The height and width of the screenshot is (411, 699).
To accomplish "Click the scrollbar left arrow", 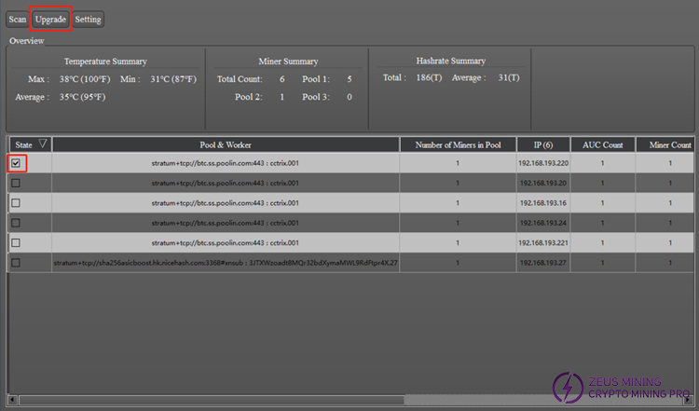I will pyautogui.click(x=13, y=400).
